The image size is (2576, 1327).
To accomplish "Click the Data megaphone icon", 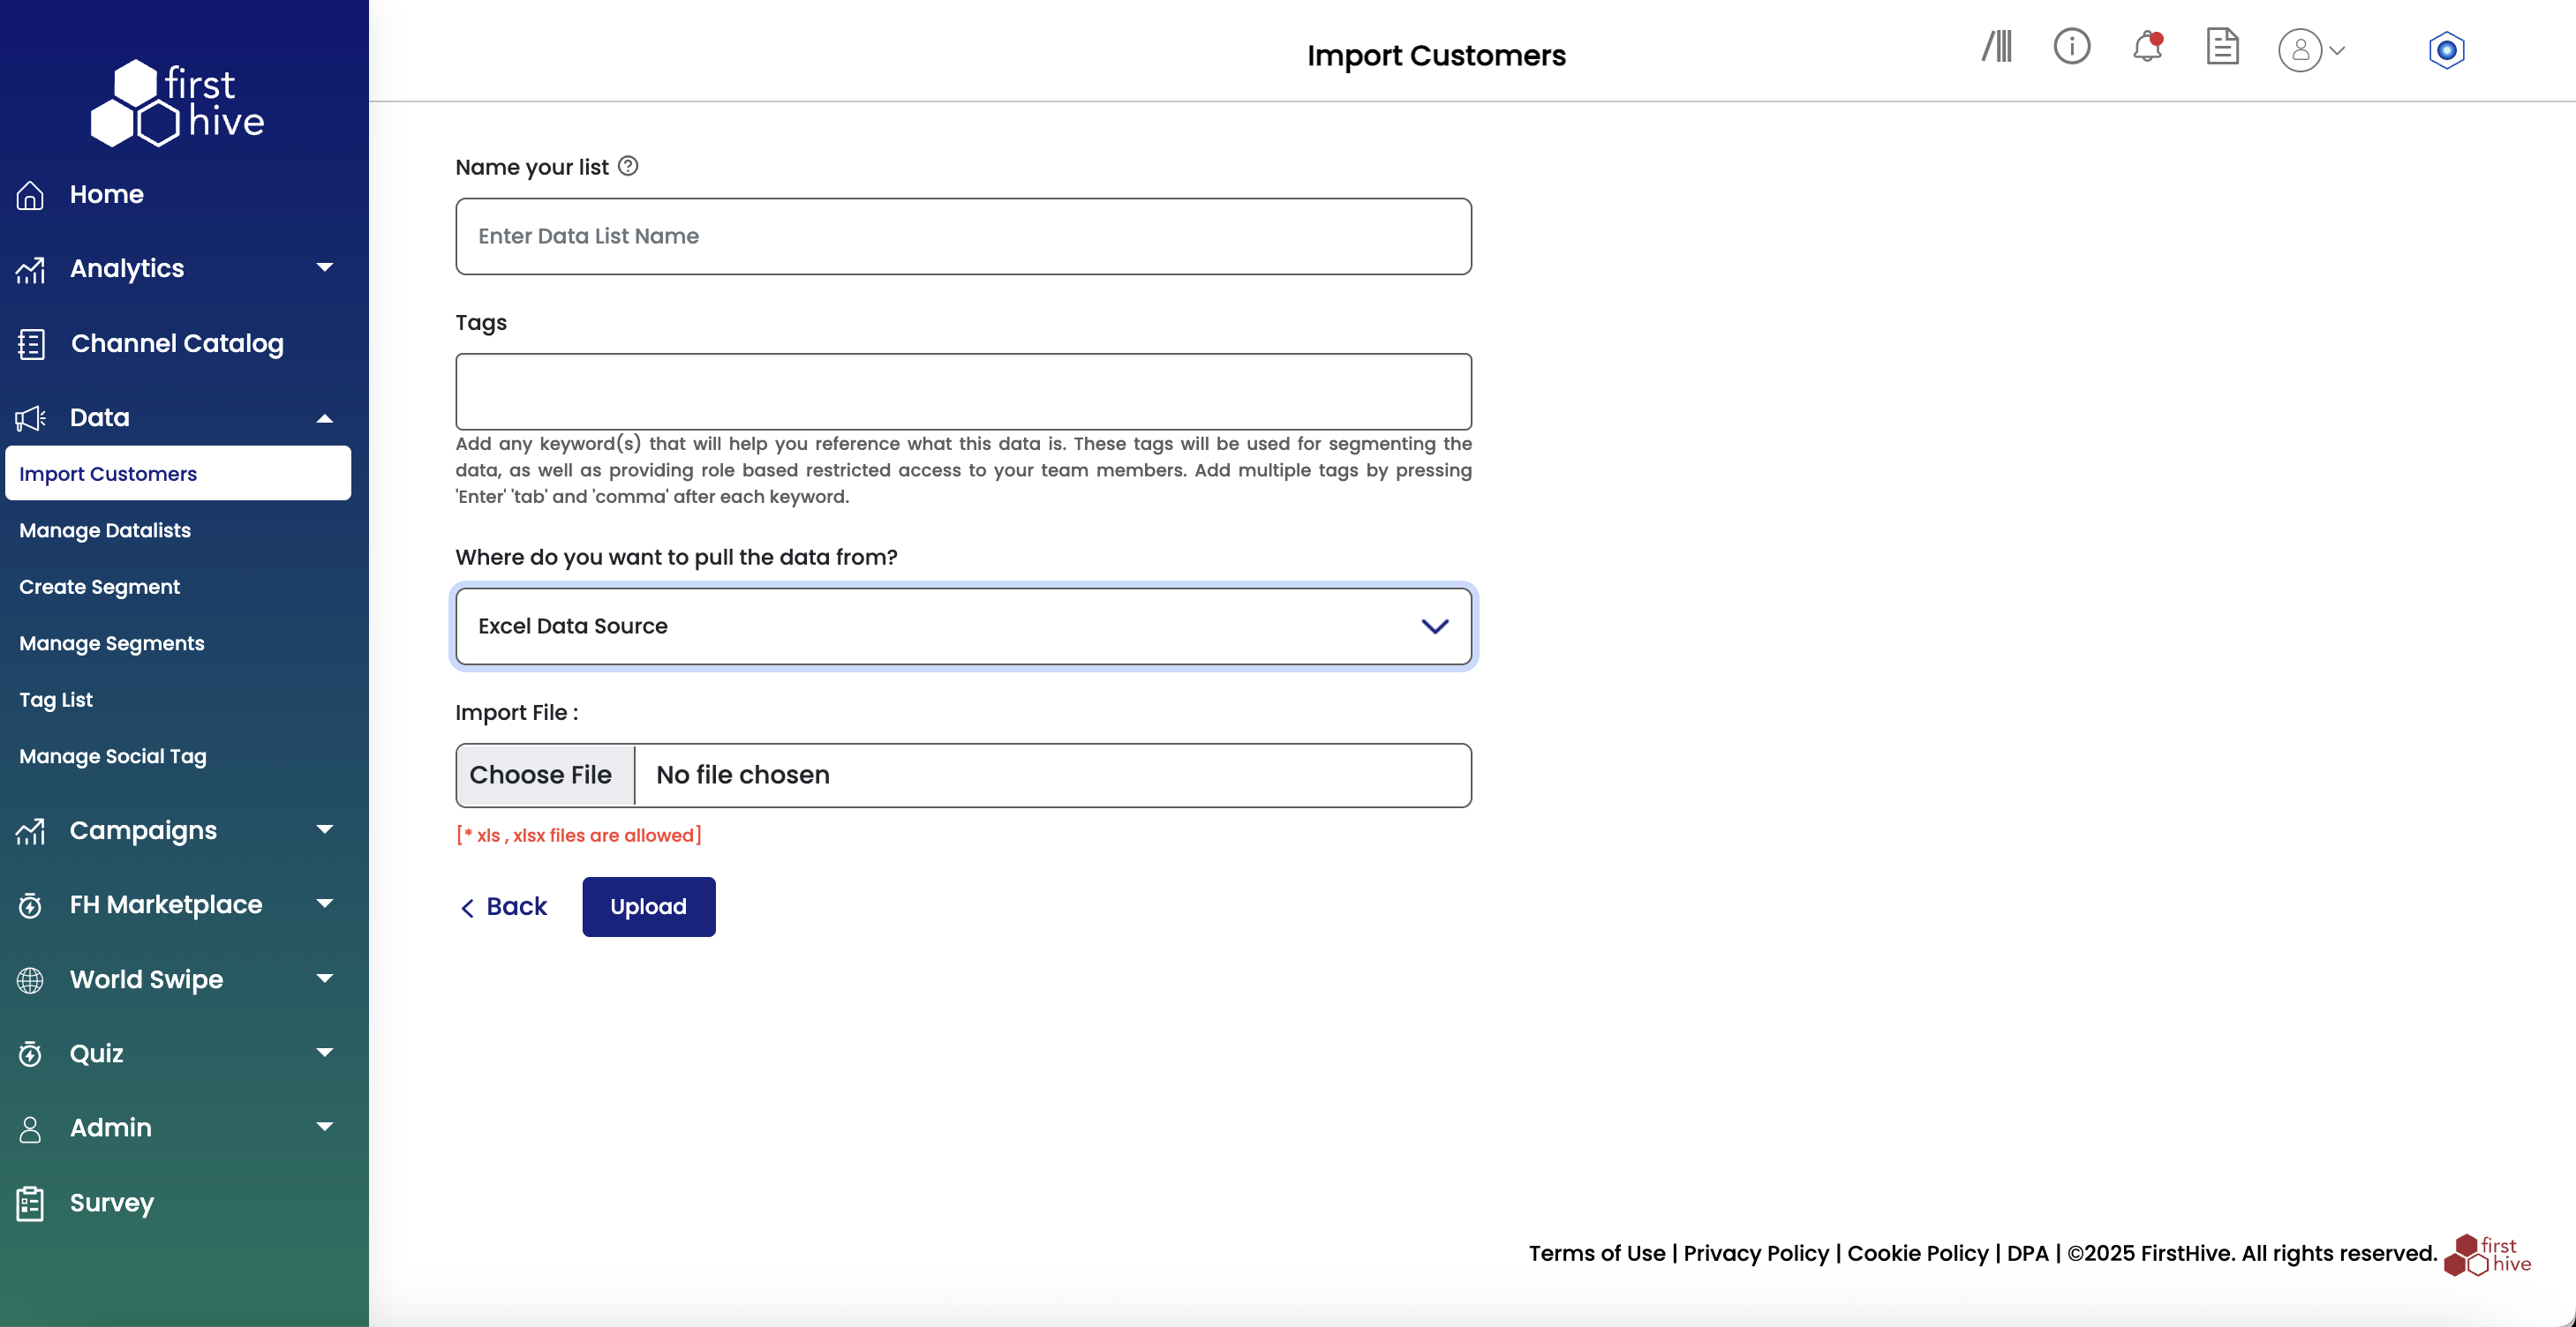I will [30, 417].
